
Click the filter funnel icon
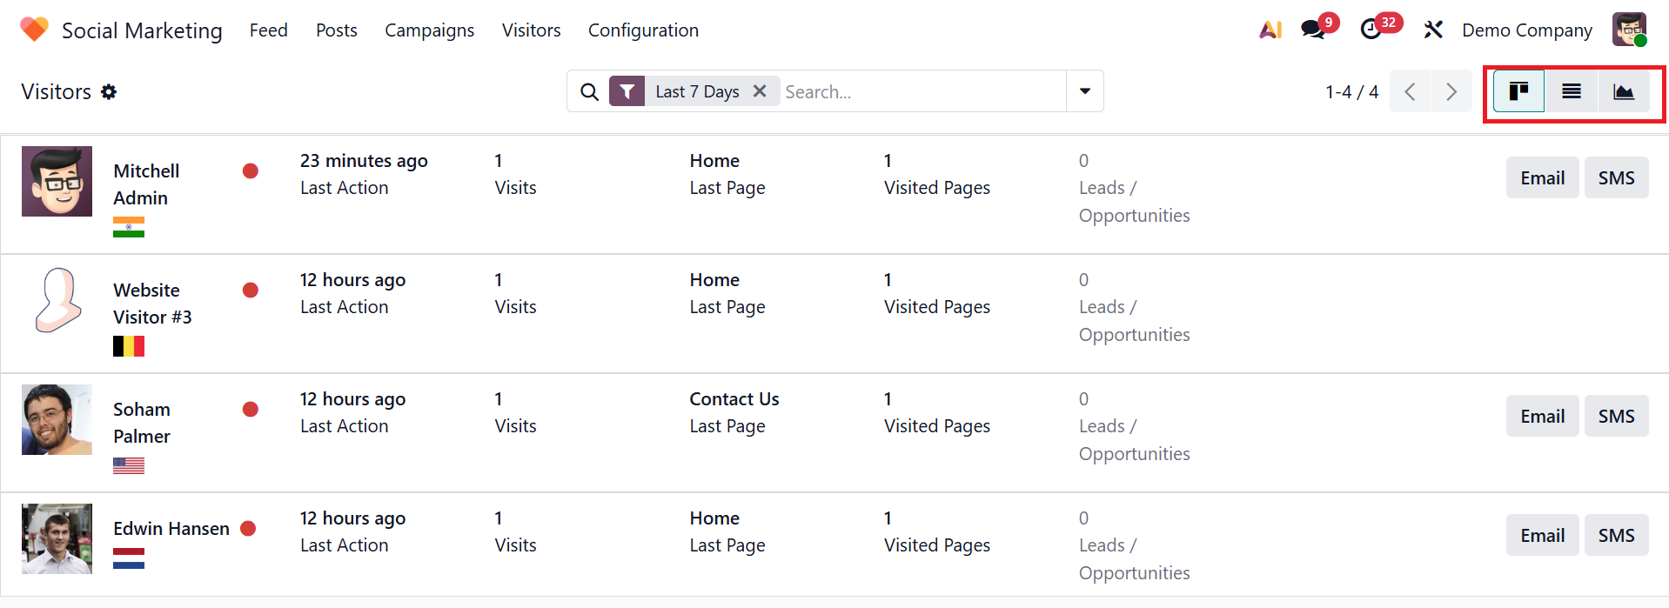[627, 91]
